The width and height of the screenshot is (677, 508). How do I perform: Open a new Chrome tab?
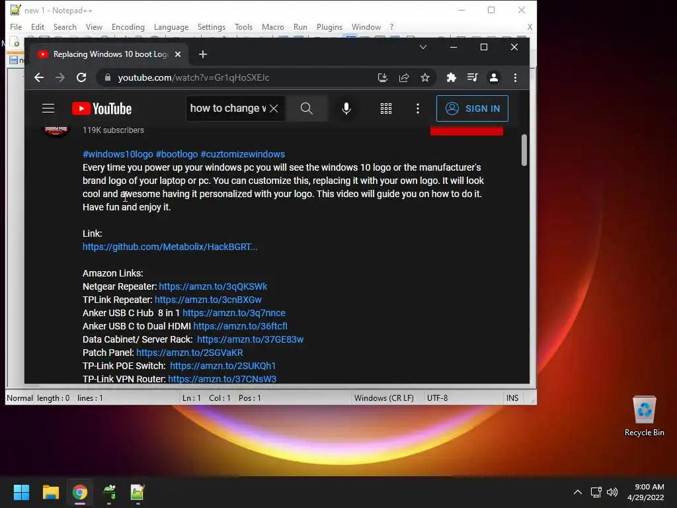203,54
